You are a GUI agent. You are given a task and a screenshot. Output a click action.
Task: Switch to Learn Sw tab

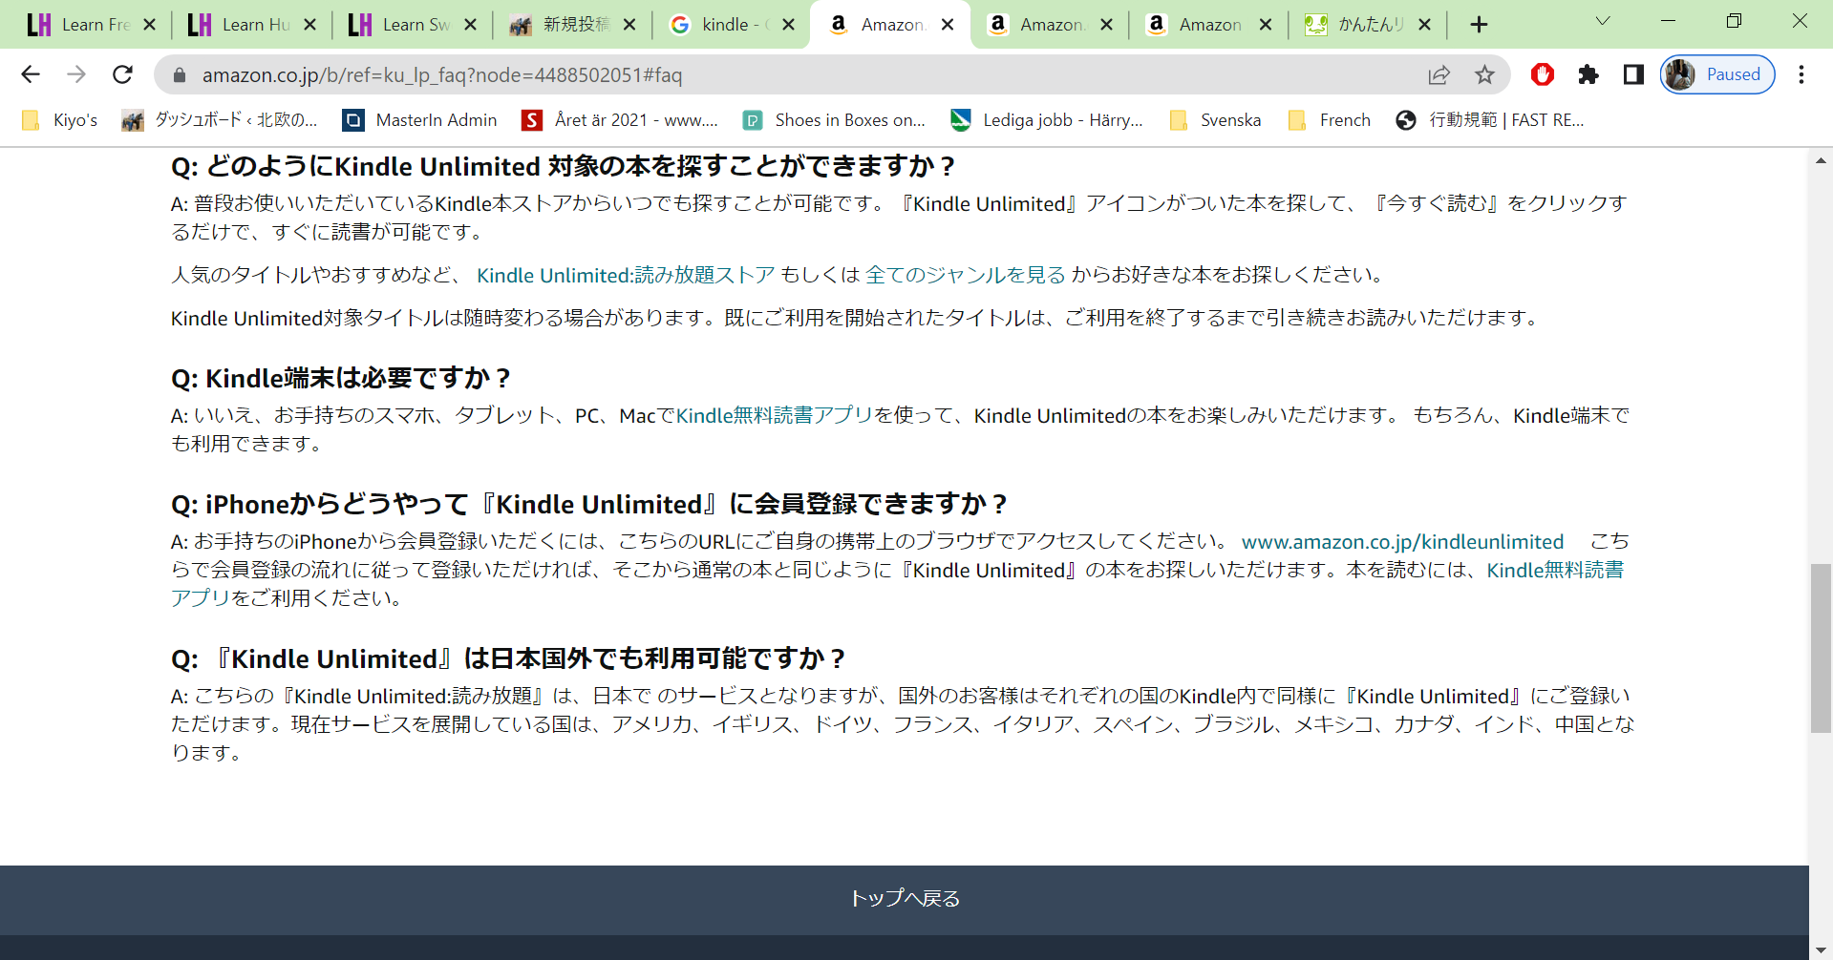pyautogui.click(x=401, y=25)
